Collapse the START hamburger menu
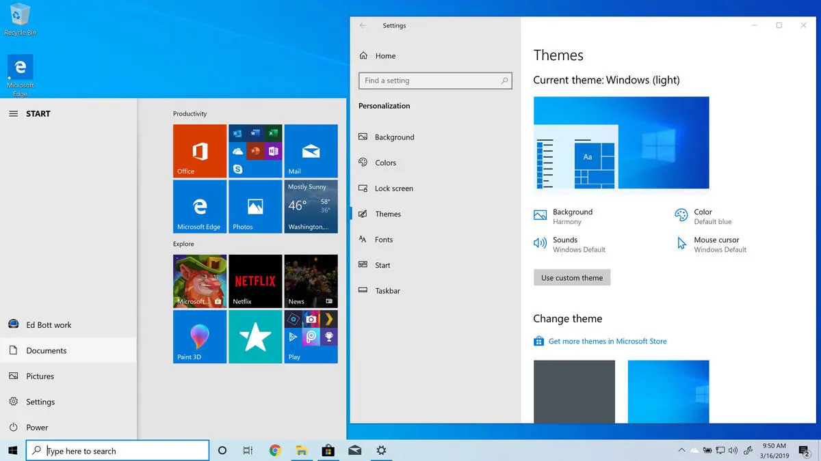821x461 pixels. point(13,113)
